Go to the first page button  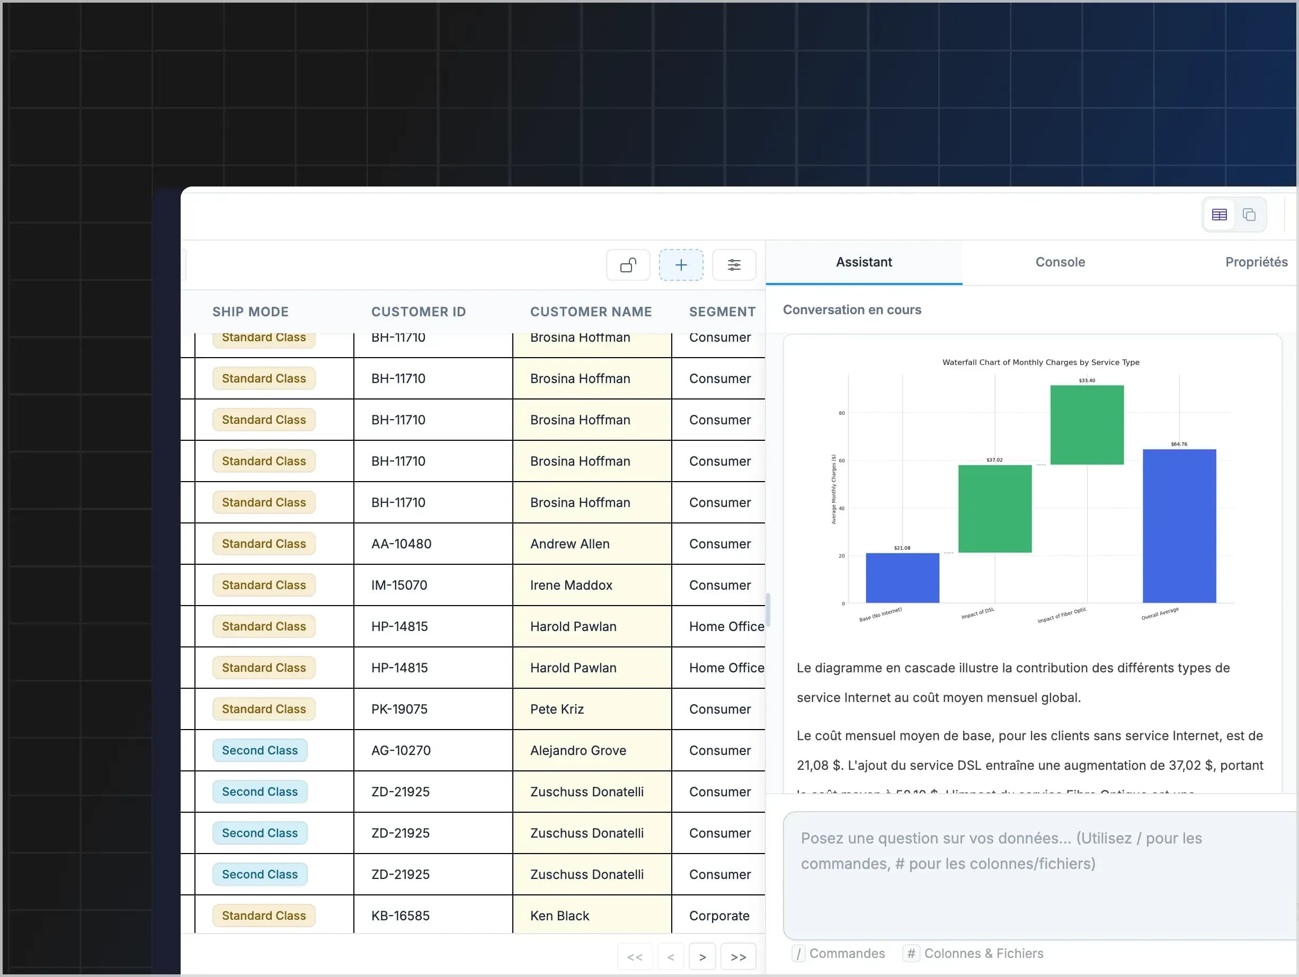point(635,957)
